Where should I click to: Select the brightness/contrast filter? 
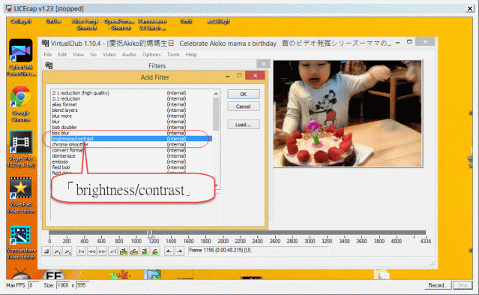(132, 139)
